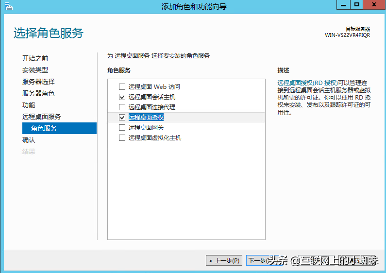Screen dimensions: 386x273
Task: Go to 开始之前 step
Action: tap(35, 58)
